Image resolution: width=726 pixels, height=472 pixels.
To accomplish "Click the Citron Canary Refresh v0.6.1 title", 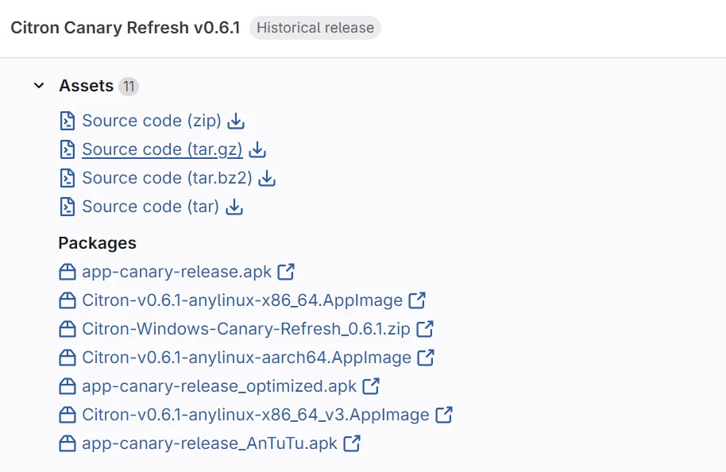I will [125, 28].
